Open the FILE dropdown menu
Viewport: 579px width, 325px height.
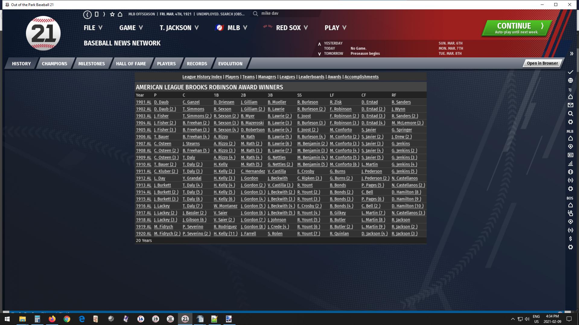coord(93,28)
